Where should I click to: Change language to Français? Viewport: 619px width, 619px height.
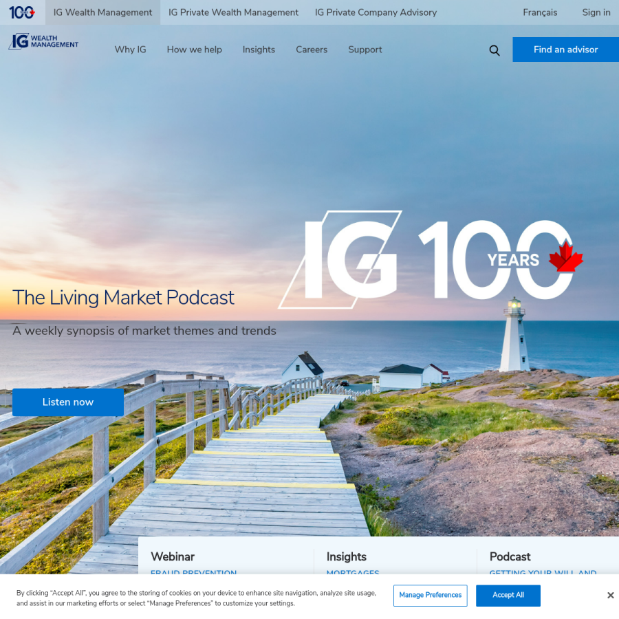coord(540,12)
